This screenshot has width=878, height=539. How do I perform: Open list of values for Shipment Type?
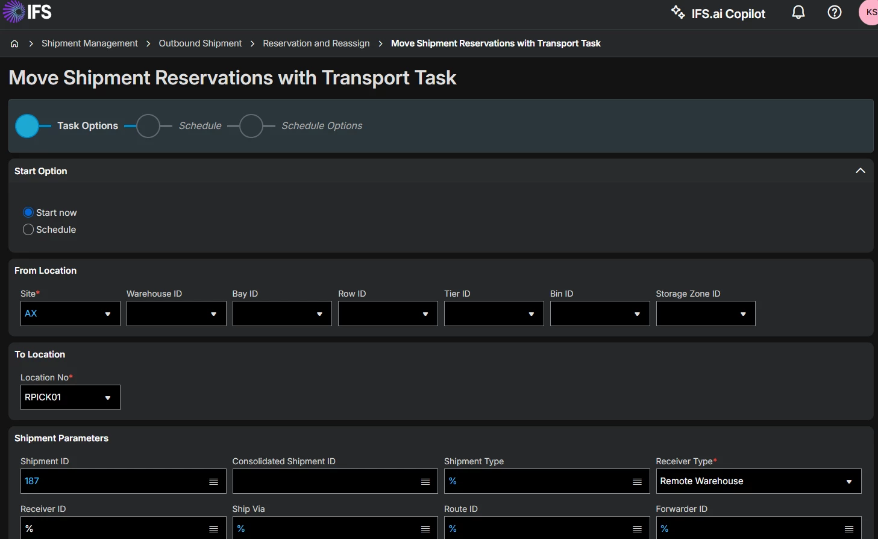point(637,482)
